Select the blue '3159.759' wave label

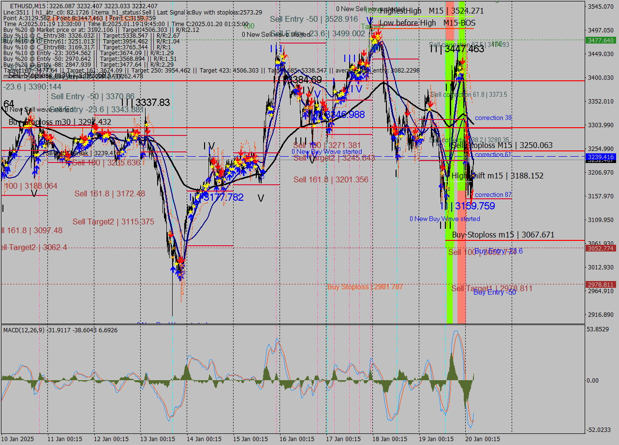[x=474, y=206]
